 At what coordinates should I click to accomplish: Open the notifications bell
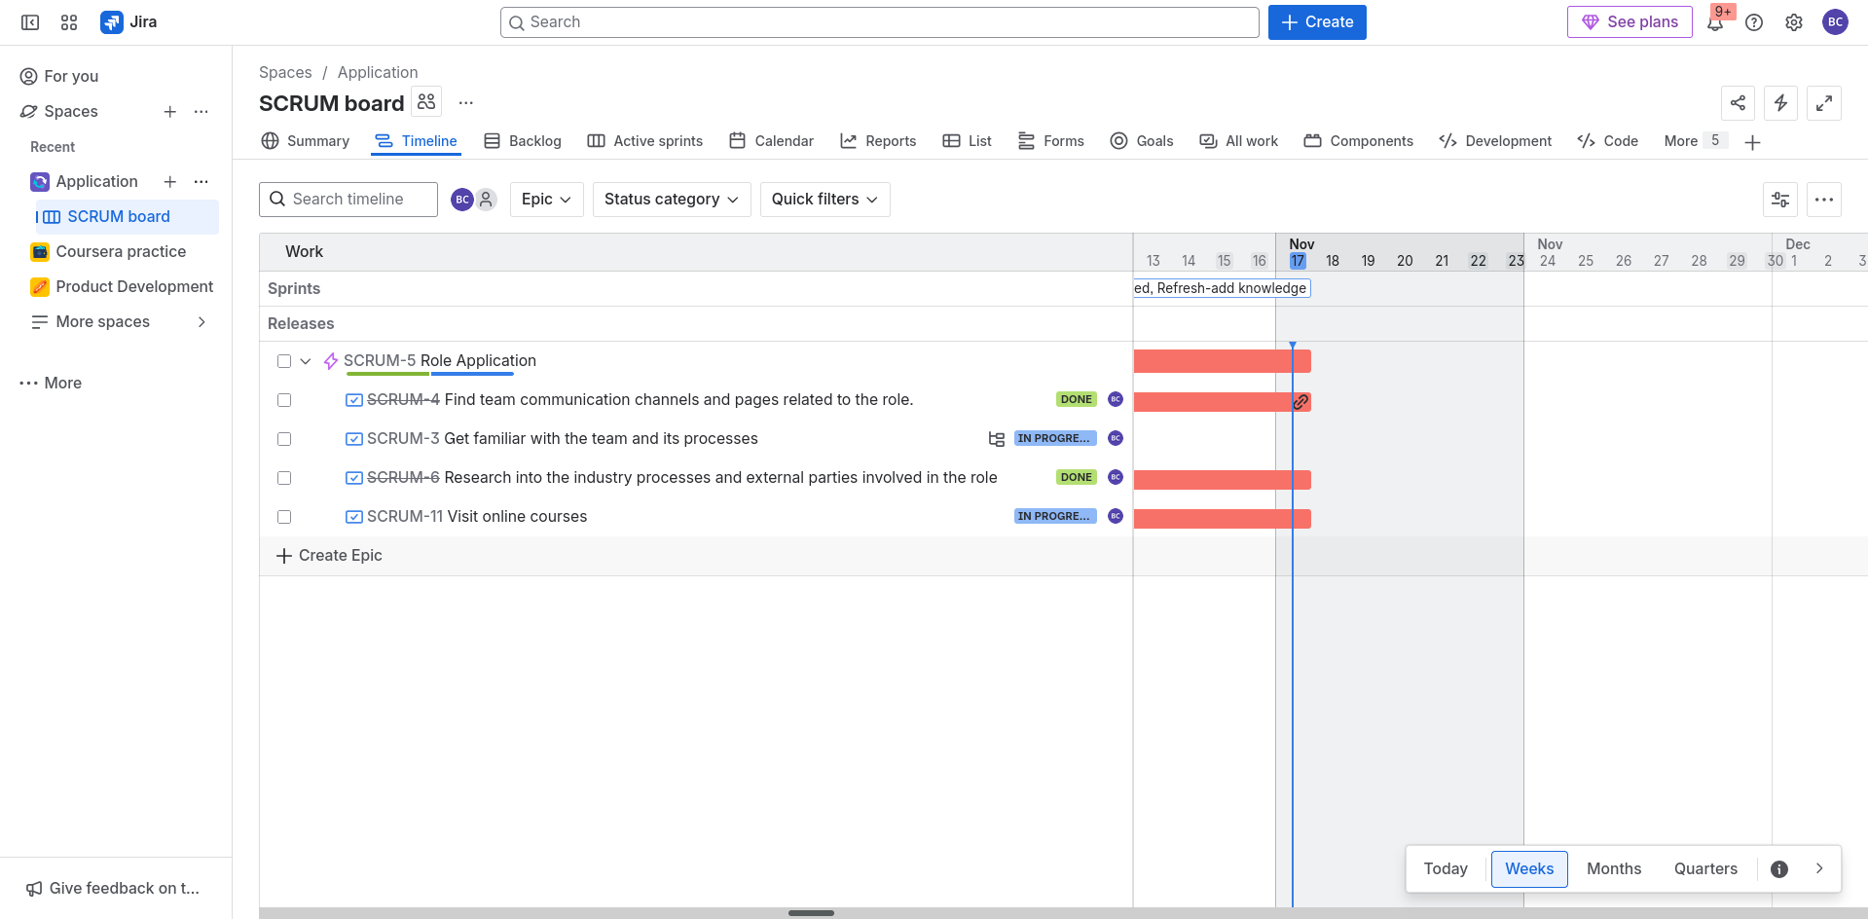pos(1715,22)
